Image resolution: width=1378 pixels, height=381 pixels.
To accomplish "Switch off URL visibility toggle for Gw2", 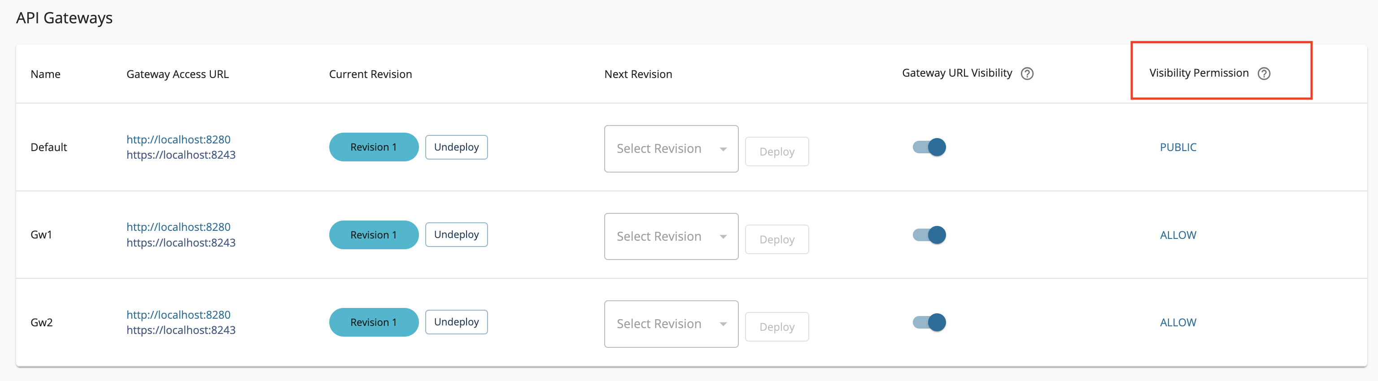I will (x=930, y=322).
